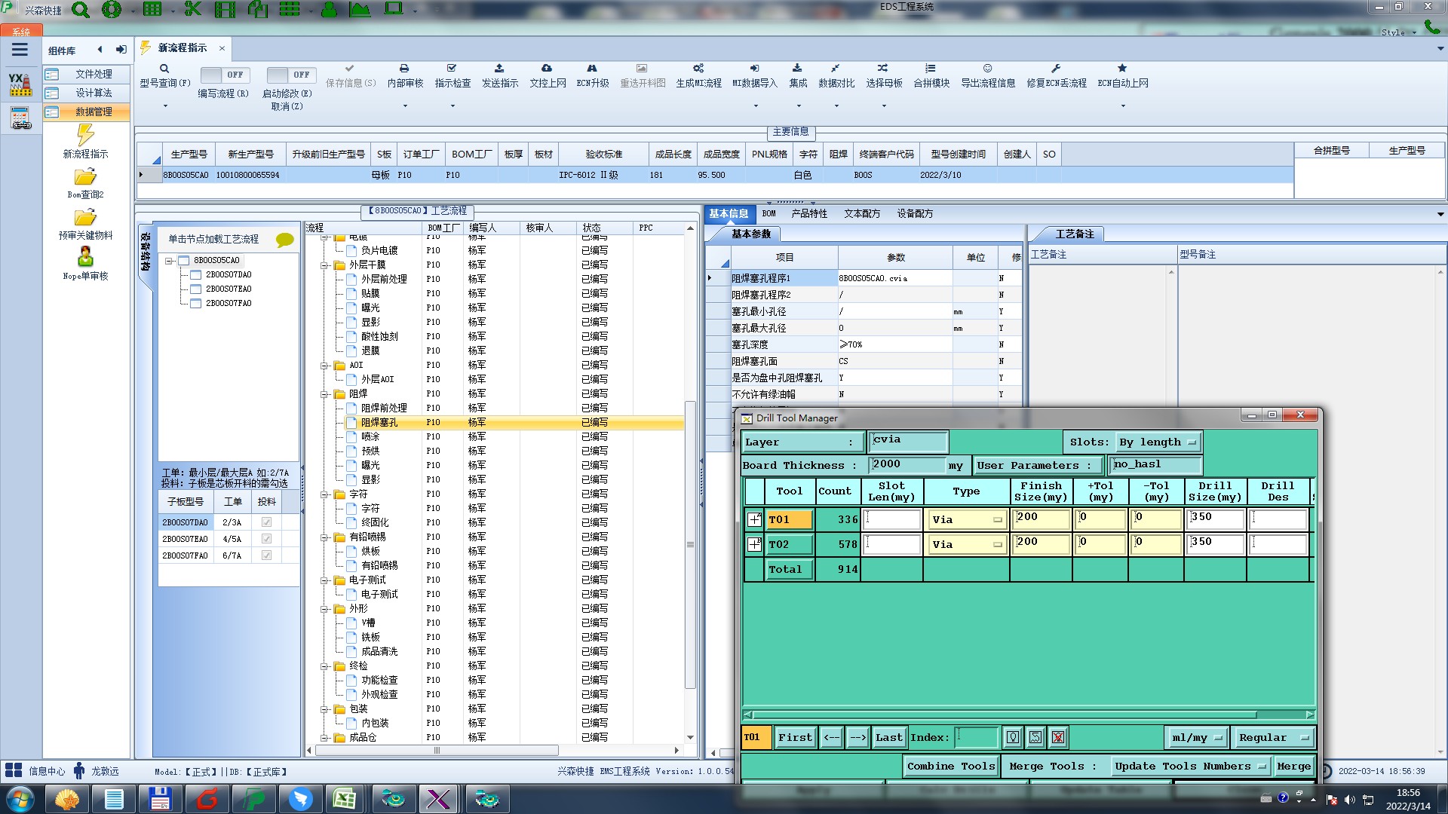Screen dimensions: 1448x814
Task: Click the Drill Tool Manager horizontal scrollbar
Action: (x=1003, y=715)
